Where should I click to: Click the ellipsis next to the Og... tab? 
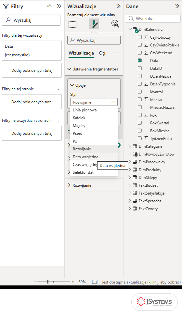(x=115, y=53)
